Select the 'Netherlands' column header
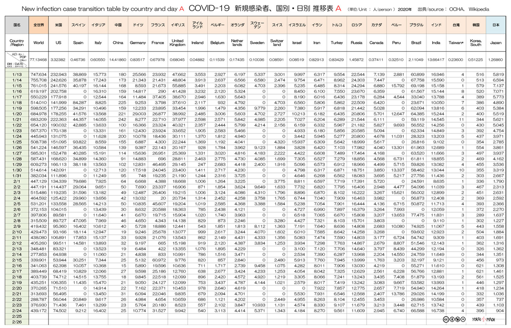Viewport: 511px width, 328px height. point(237,43)
